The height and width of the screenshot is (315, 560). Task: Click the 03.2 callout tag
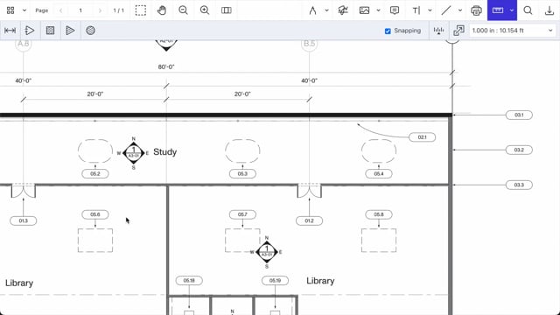(519, 150)
